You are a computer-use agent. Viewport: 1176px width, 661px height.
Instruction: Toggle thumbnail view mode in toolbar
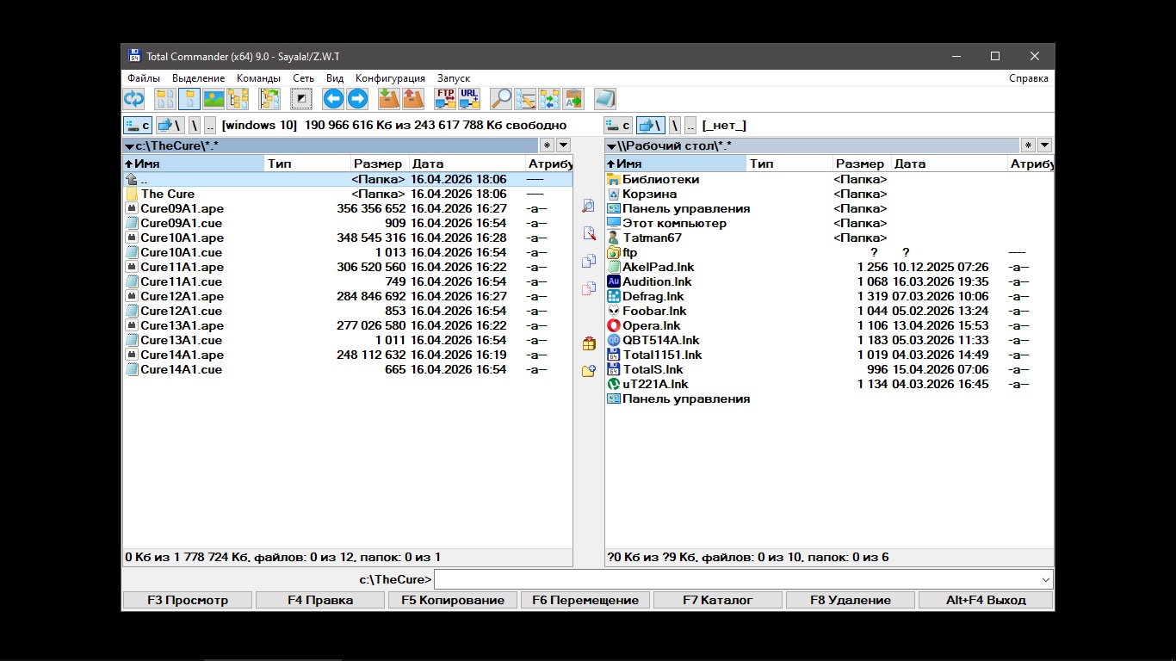(x=214, y=99)
